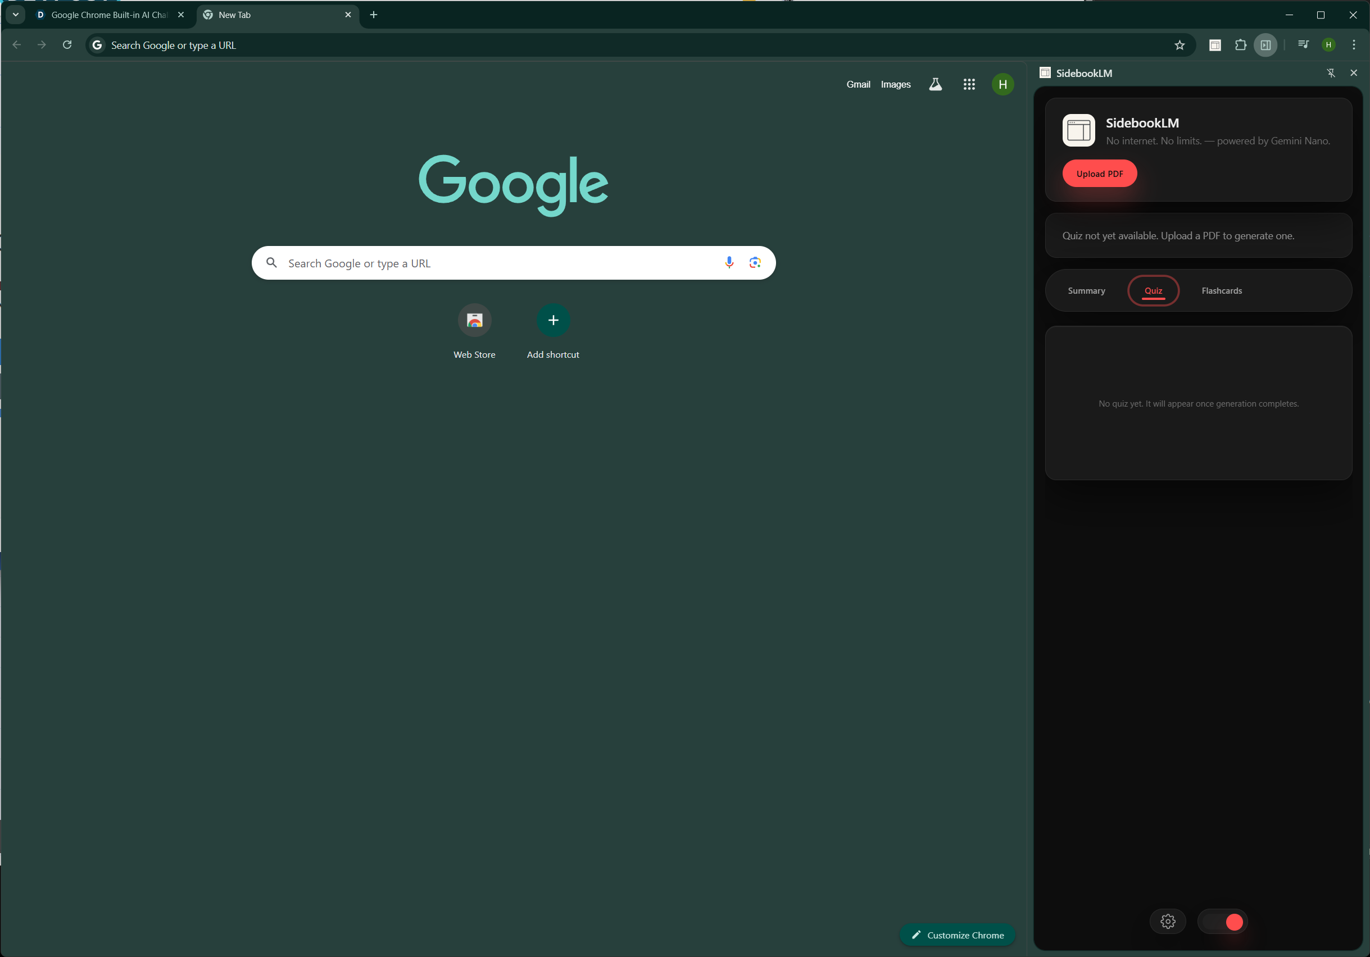Open Search Labs flask icon

pos(935,84)
